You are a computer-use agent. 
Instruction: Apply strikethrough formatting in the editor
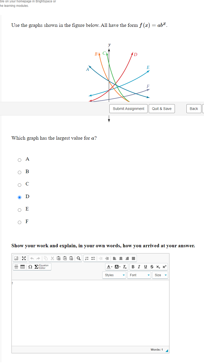(152, 267)
